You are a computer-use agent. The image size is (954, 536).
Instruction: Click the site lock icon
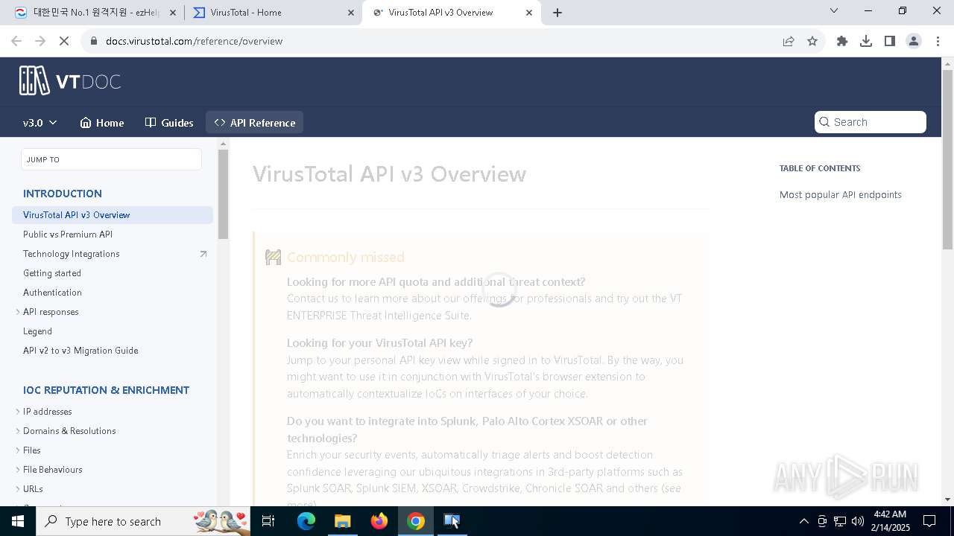(x=94, y=41)
